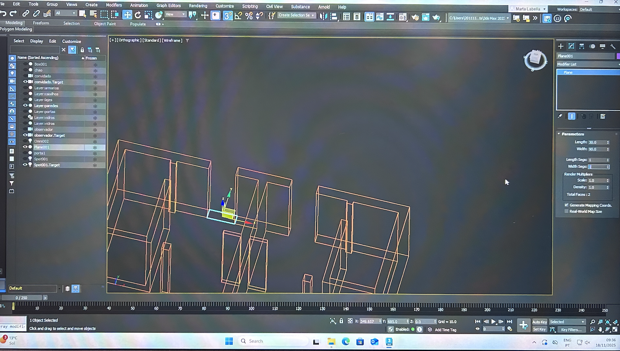620x351 pixels.
Task: Switch to the Freeform ribbon tab
Action: click(41, 23)
